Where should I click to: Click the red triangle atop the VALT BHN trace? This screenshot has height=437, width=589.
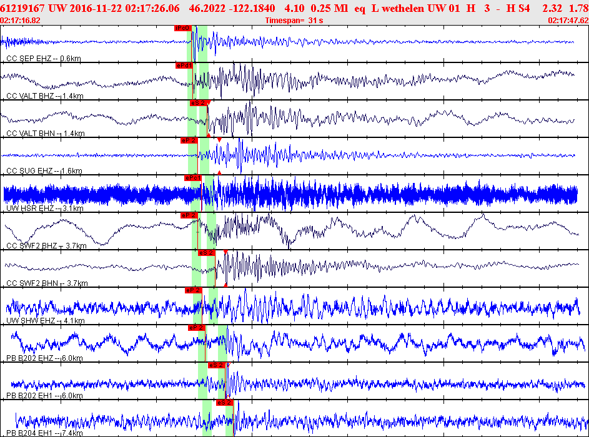(209, 102)
